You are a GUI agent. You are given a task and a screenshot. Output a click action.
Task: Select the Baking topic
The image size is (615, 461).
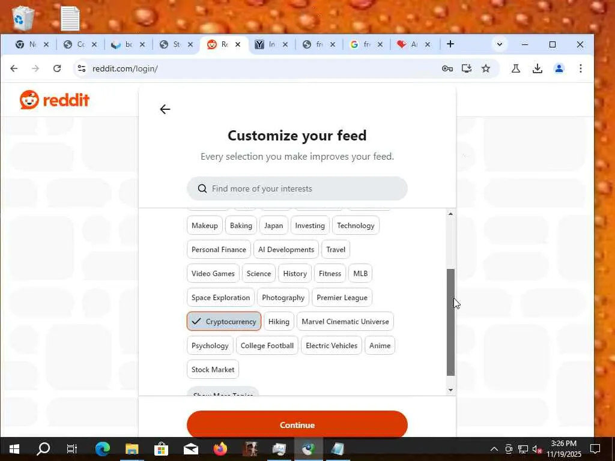click(x=241, y=226)
